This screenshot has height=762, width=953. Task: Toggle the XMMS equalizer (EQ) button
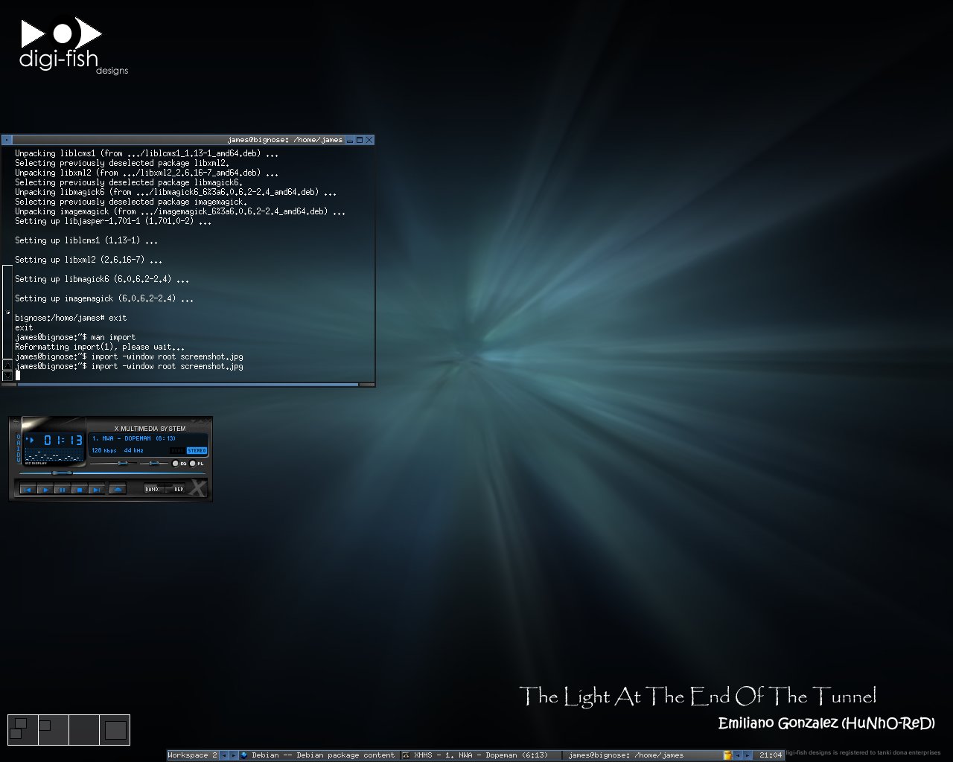tap(176, 464)
